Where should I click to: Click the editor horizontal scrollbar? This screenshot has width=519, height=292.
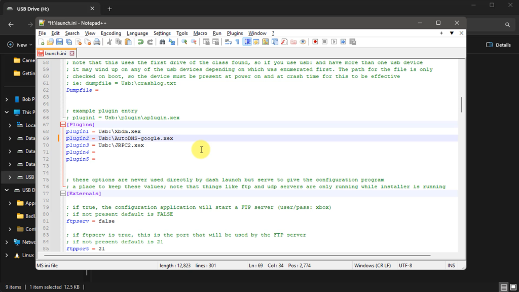237,255
